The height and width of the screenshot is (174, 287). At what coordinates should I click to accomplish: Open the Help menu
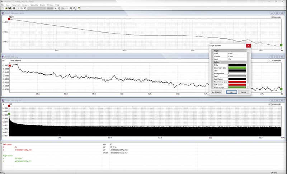(57, 5)
